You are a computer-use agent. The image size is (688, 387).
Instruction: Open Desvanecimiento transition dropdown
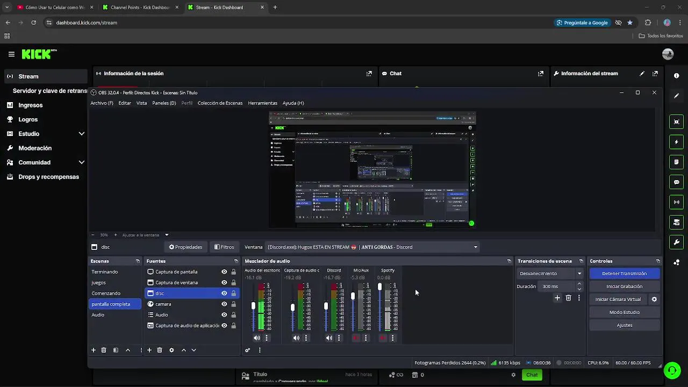(x=550, y=274)
